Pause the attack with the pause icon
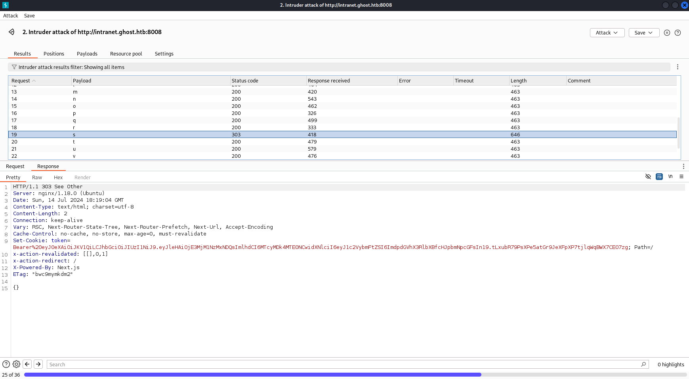 click(667, 33)
